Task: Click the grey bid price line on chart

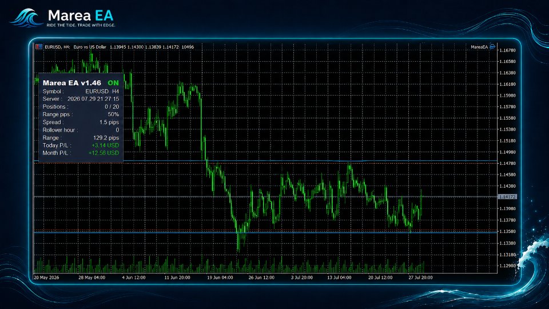Action: click(x=265, y=197)
